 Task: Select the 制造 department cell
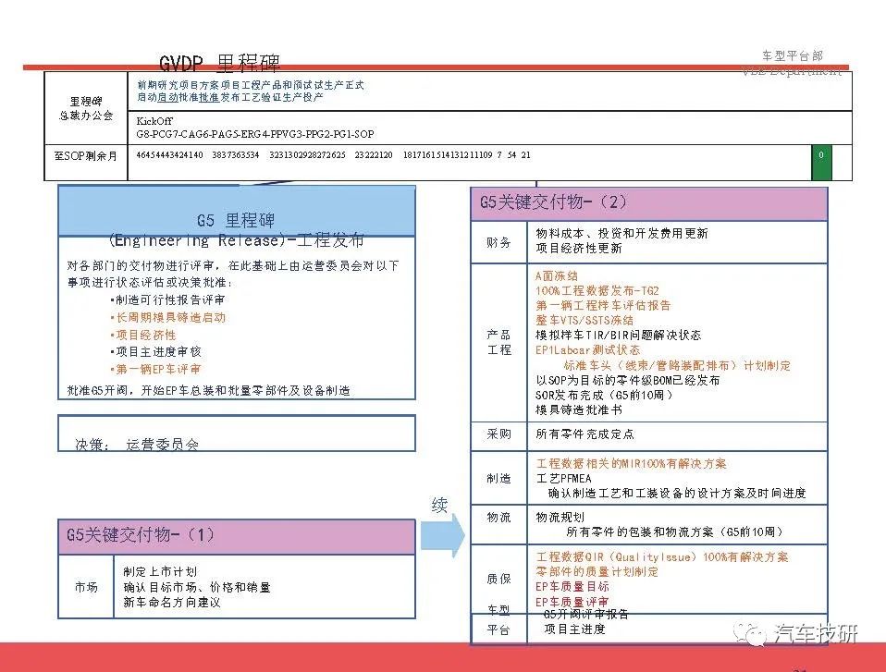pyautogui.click(x=498, y=478)
